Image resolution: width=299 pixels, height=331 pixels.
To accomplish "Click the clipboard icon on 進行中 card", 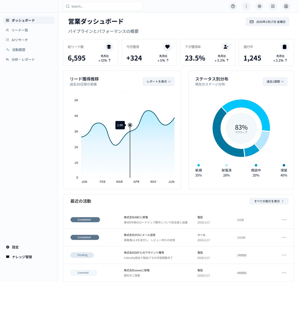I will (285, 47).
